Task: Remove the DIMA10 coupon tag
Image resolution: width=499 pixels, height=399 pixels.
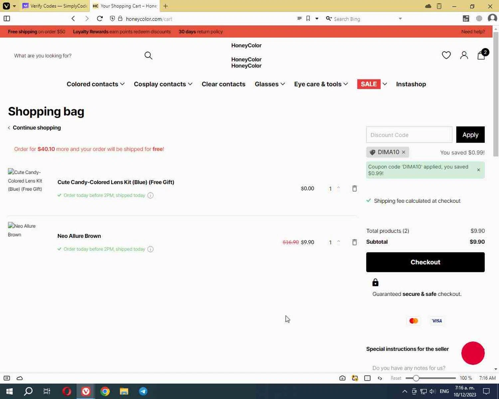Action: click(404, 152)
